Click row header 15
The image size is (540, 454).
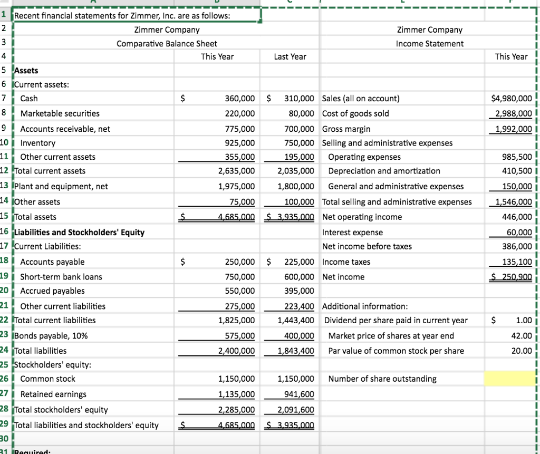[x=4, y=216]
